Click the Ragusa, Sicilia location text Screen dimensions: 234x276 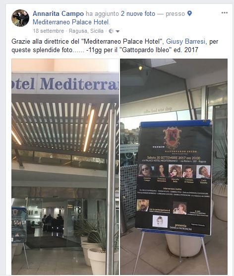coord(86,31)
